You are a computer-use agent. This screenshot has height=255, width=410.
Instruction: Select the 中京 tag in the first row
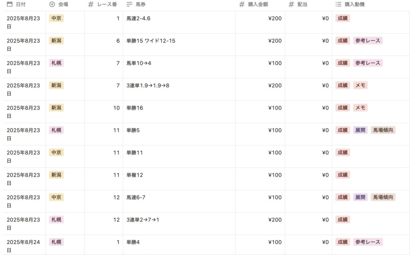pos(56,18)
